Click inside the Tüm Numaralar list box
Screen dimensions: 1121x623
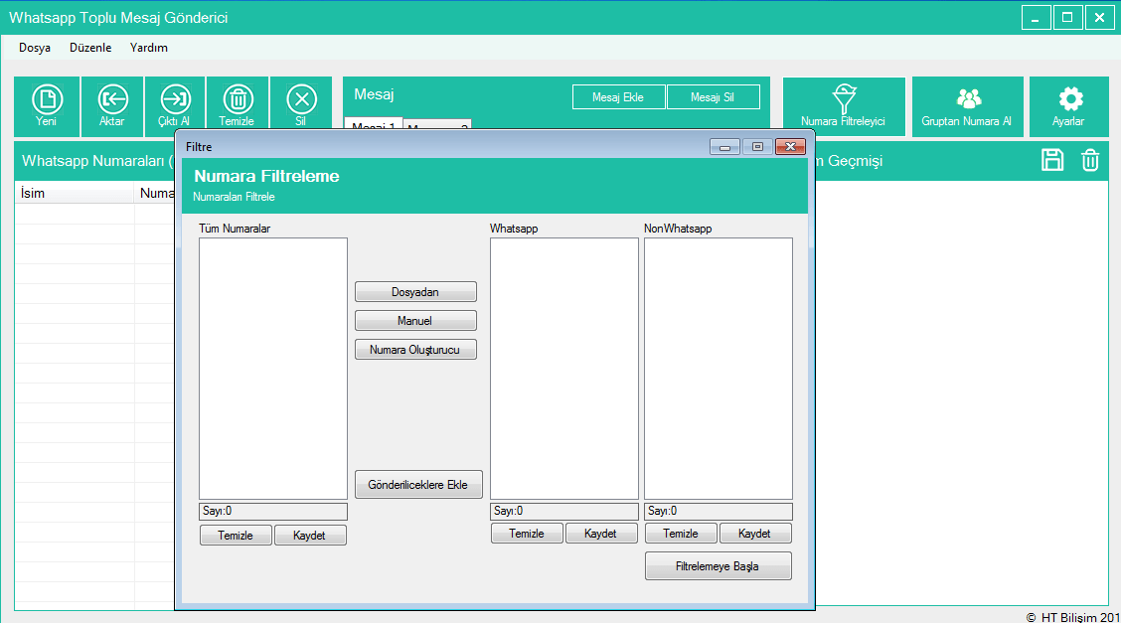point(273,369)
